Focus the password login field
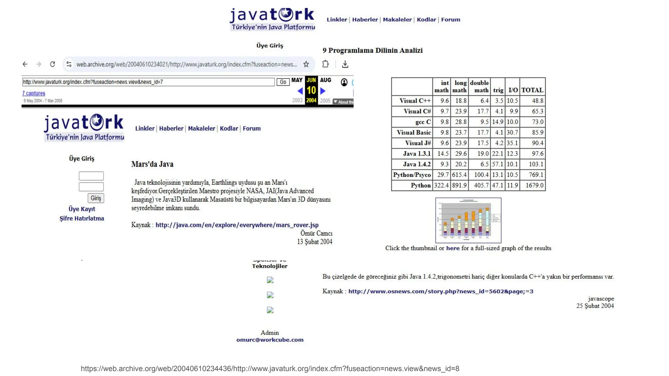 (91, 187)
